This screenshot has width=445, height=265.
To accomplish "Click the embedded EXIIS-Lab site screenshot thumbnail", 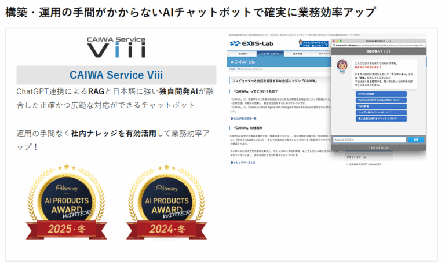I will tap(327, 101).
